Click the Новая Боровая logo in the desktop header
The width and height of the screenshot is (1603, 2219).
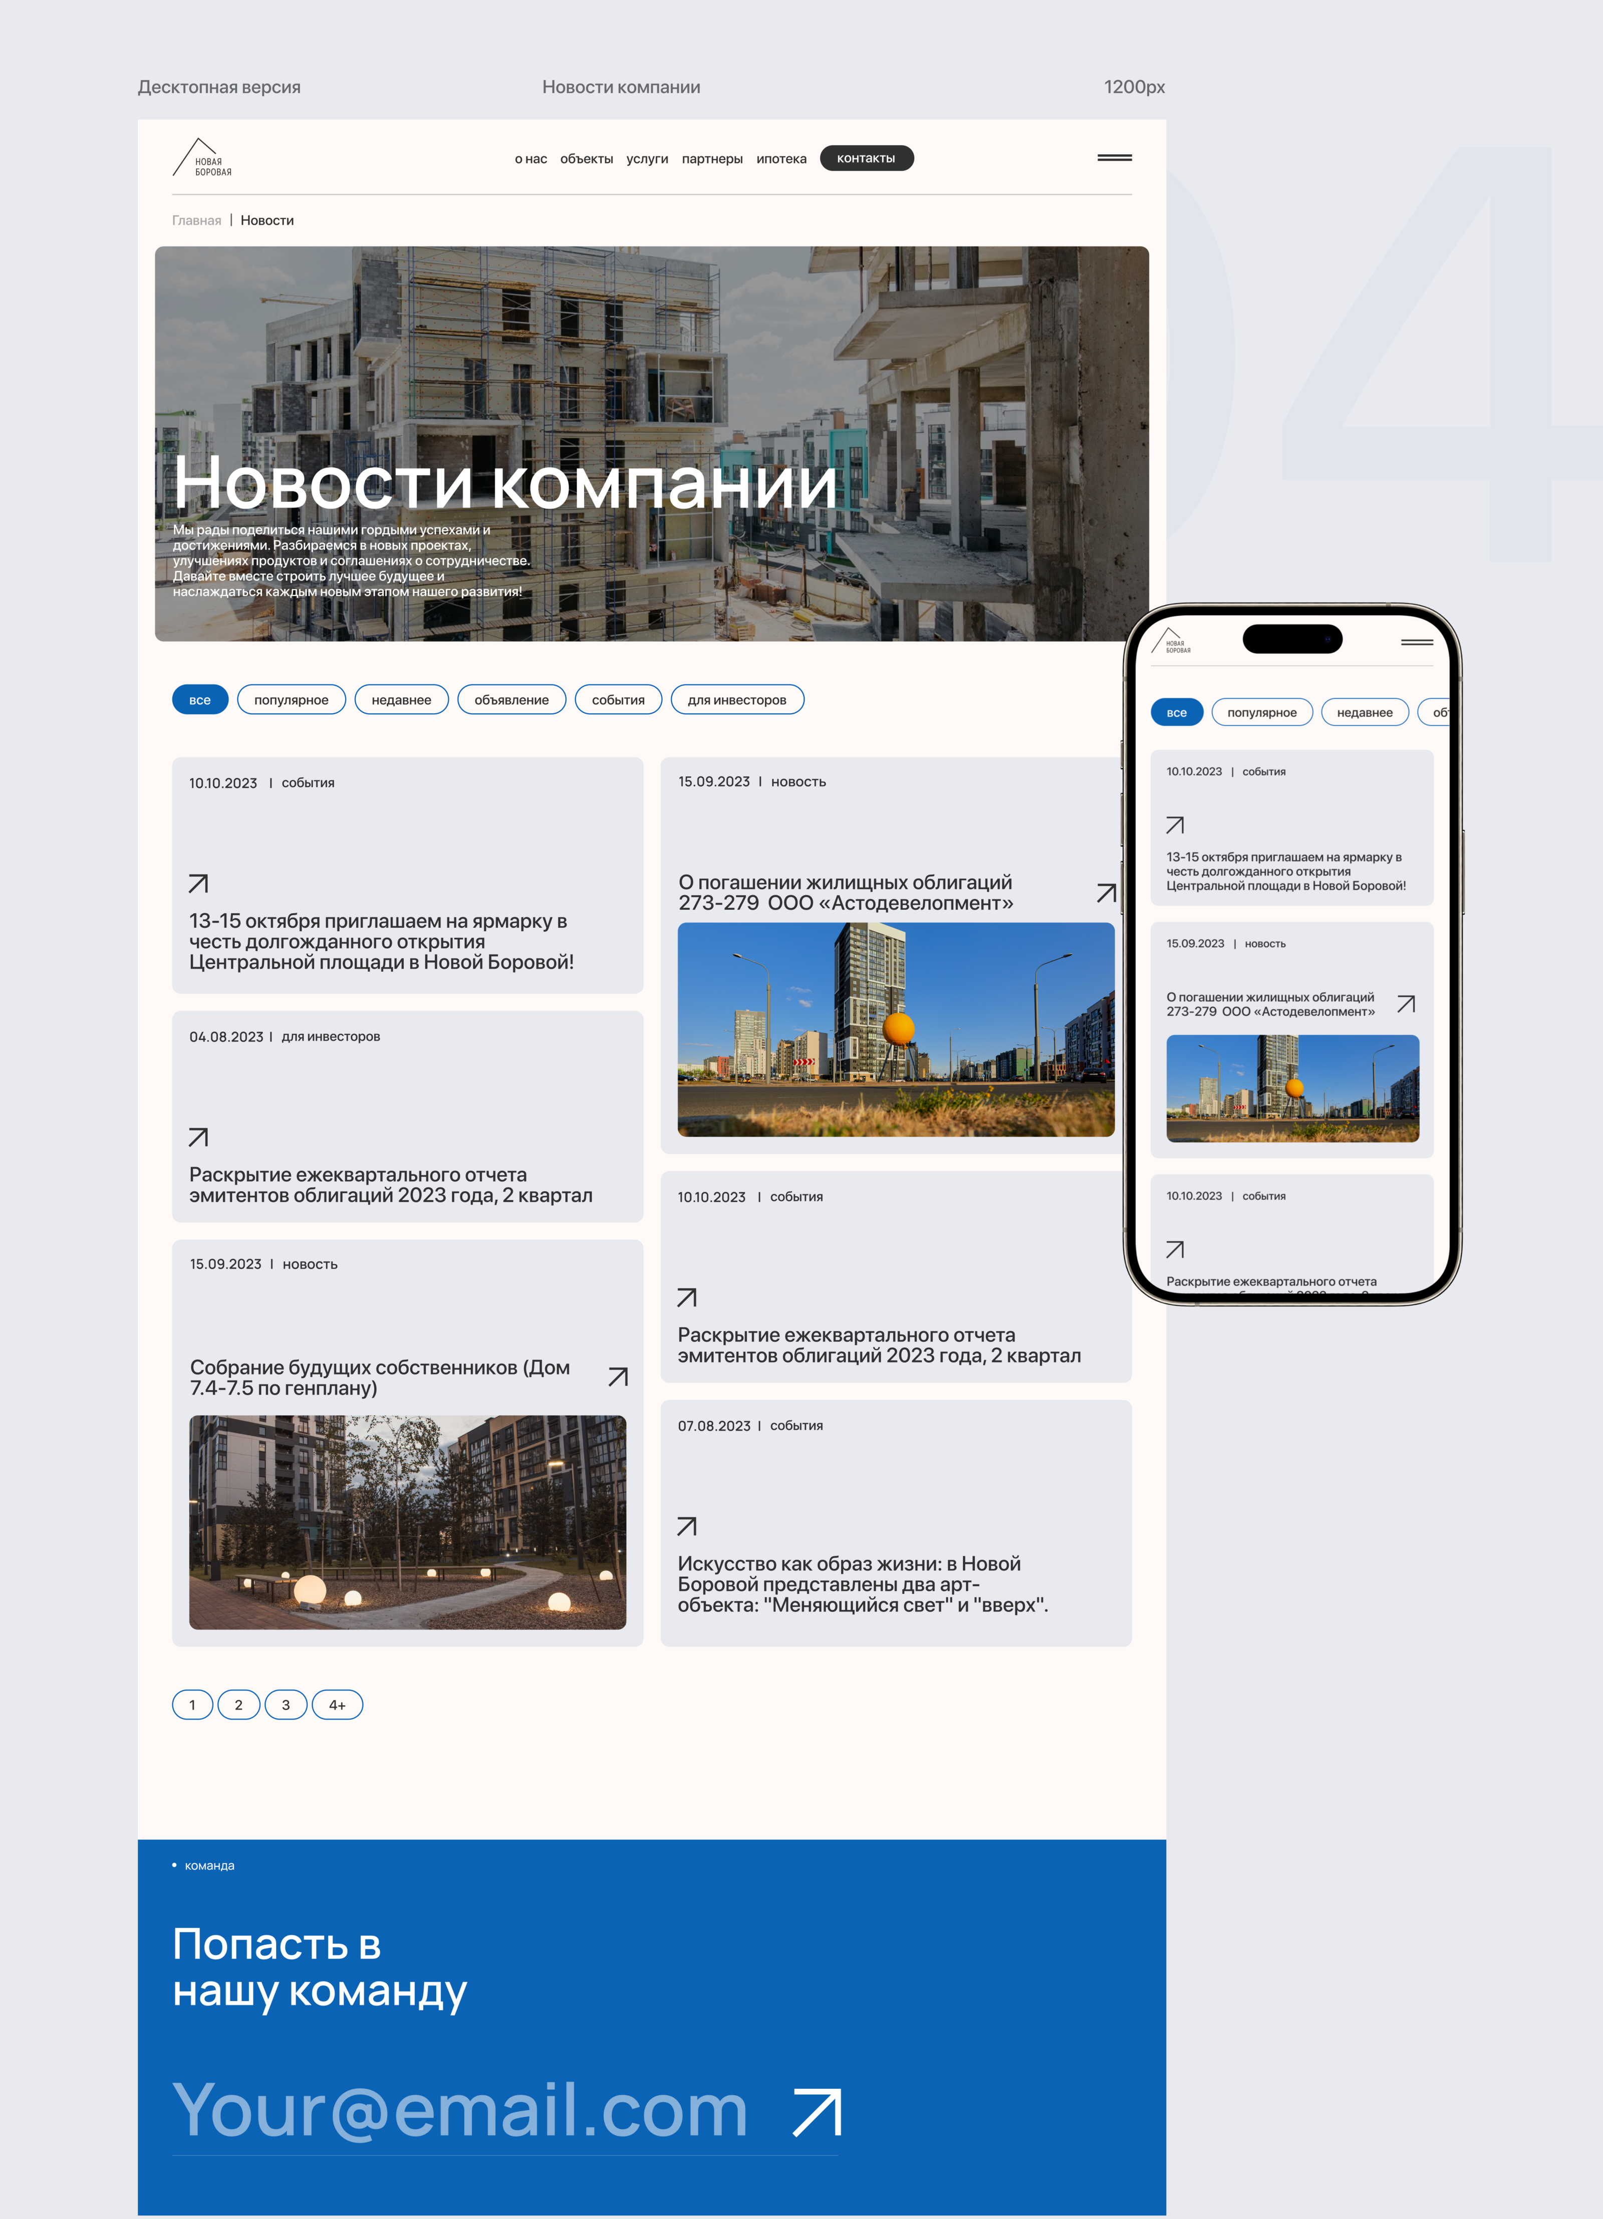coord(202,158)
